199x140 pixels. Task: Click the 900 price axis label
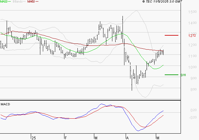coord(193,78)
